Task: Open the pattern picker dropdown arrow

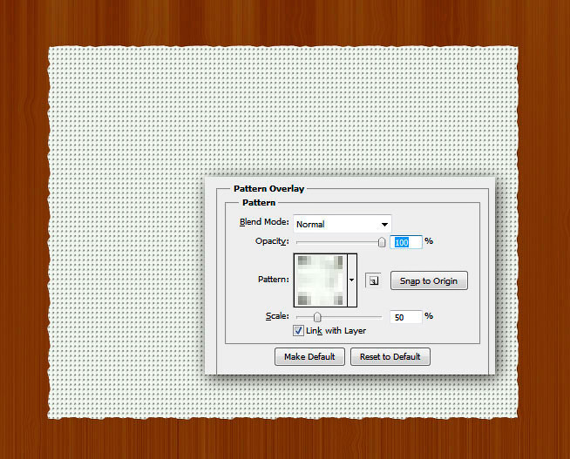Action: pyautogui.click(x=352, y=280)
